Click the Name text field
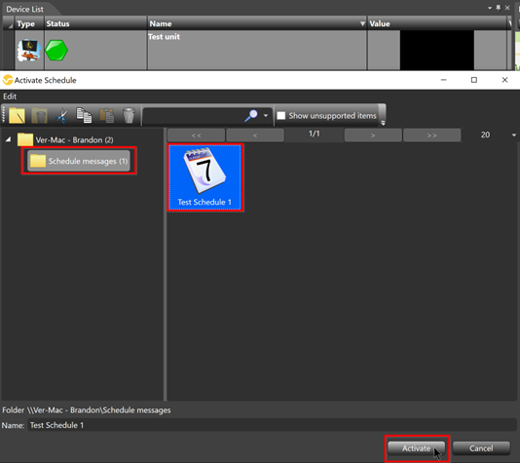This screenshot has height=463, width=520. pyautogui.click(x=272, y=425)
